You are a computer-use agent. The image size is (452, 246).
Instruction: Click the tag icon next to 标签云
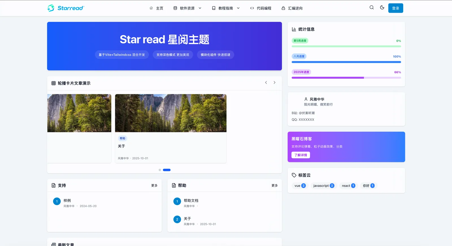pyautogui.click(x=294, y=175)
